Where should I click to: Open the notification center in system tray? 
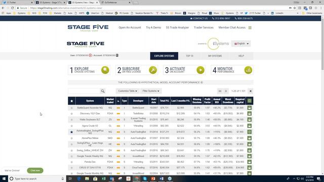pyautogui.click(x=318, y=178)
